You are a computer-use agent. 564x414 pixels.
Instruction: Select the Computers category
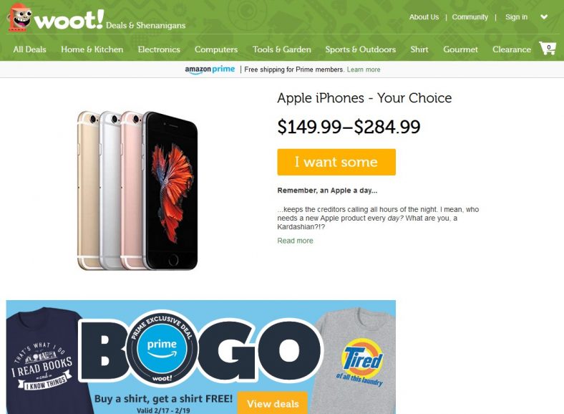coord(216,49)
